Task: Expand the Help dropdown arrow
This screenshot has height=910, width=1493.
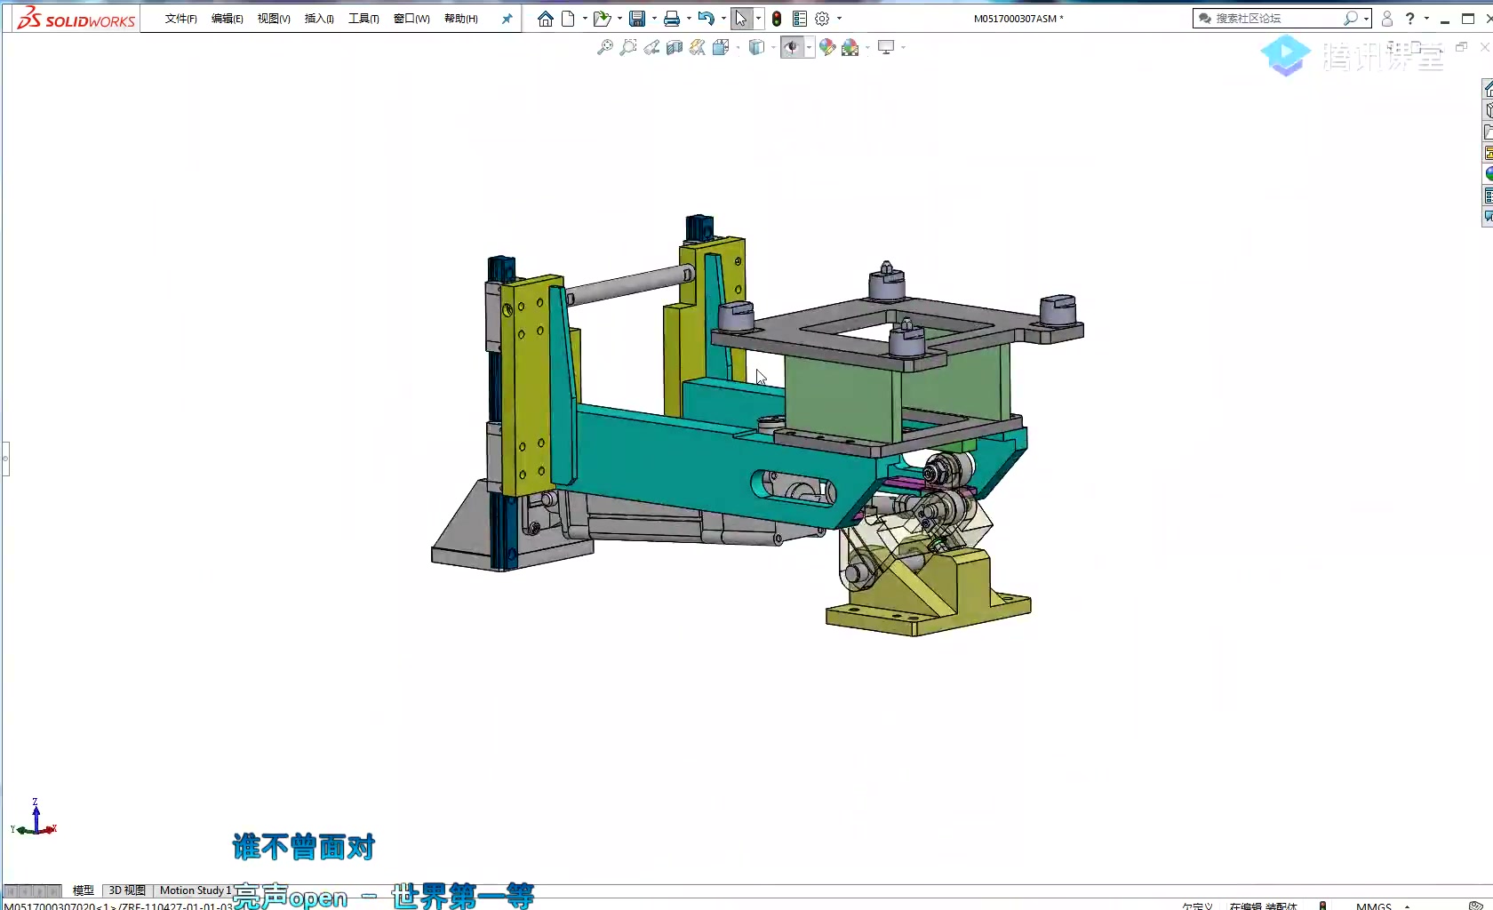Action: (1426, 19)
